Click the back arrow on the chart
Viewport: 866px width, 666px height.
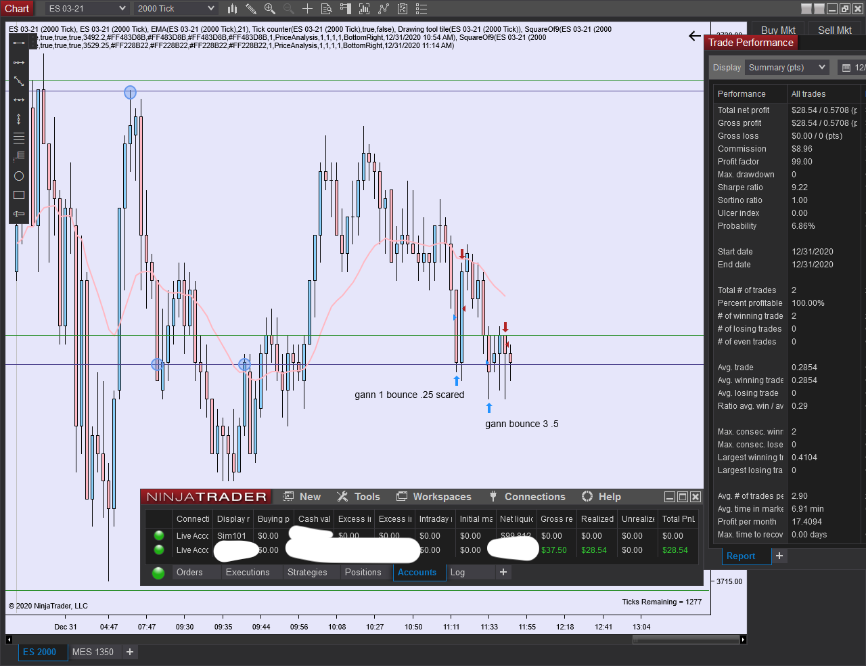(695, 36)
